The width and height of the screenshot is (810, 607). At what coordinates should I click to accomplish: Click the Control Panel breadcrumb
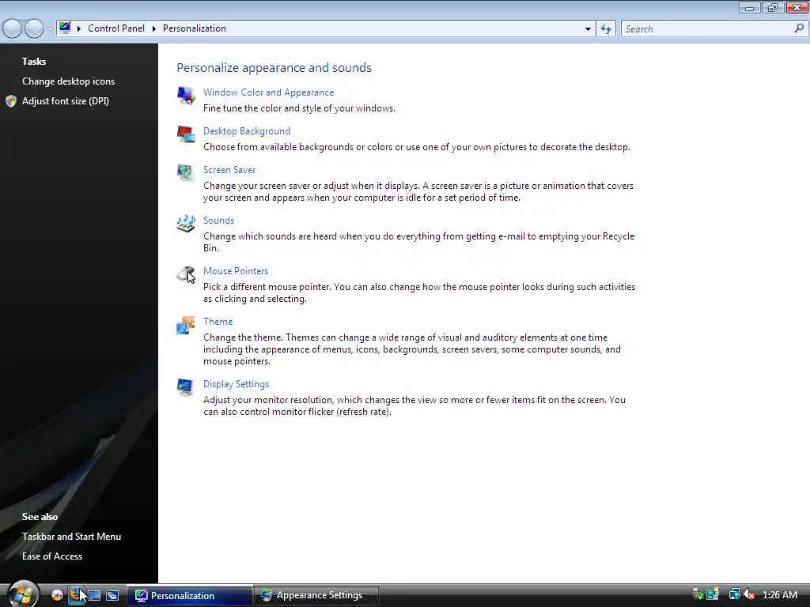click(116, 28)
